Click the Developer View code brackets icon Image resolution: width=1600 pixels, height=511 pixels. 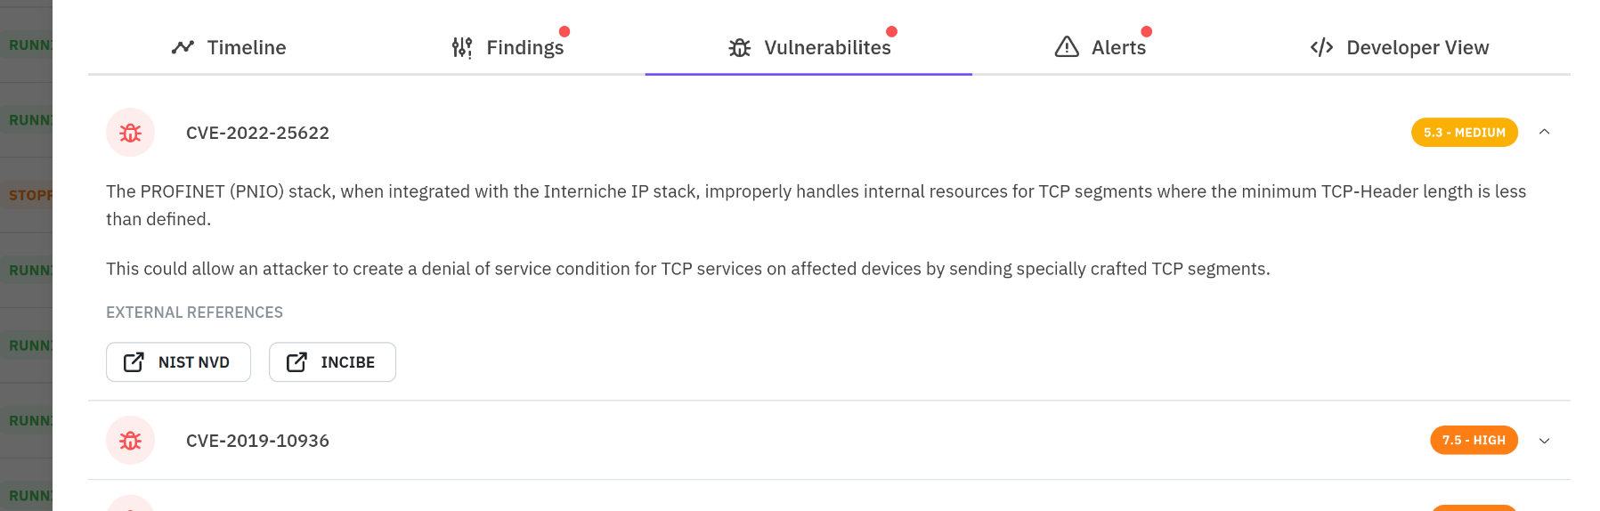pyautogui.click(x=1321, y=47)
